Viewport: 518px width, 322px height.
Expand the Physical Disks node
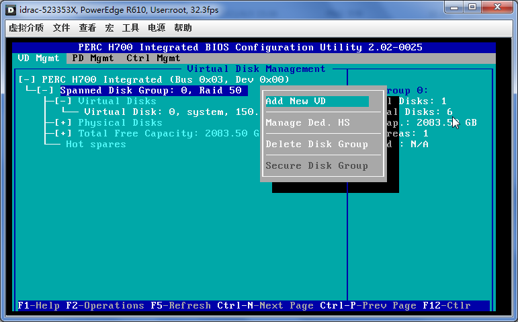tap(63, 122)
